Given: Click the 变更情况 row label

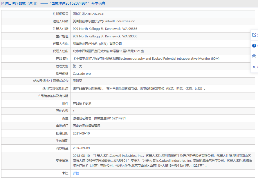Looking at the screenshot, I should click(x=62, y=161).
